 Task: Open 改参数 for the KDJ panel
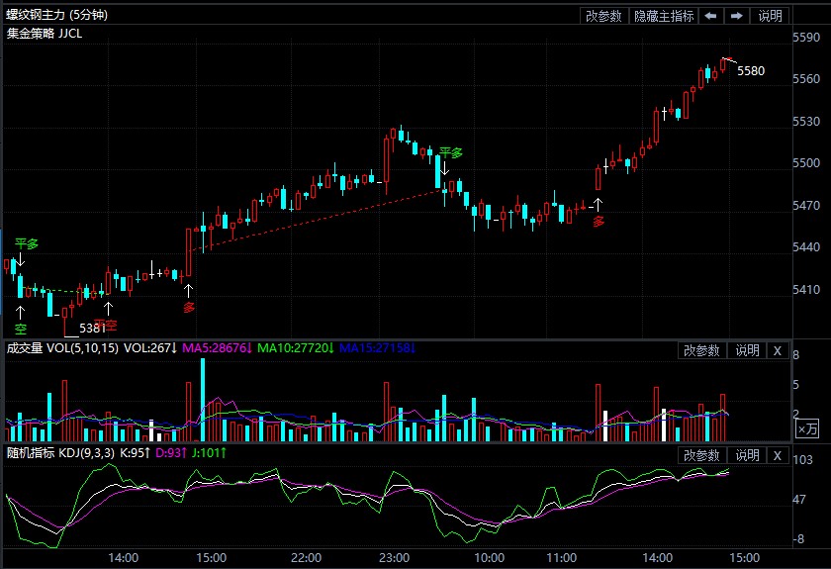[x=701, y=455]
